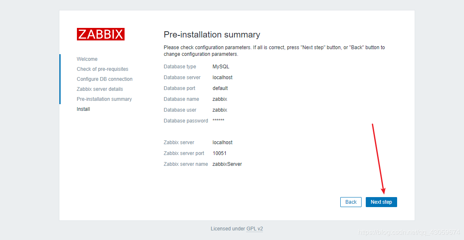Click the Database user zabbix value

(x=219, y=110)
